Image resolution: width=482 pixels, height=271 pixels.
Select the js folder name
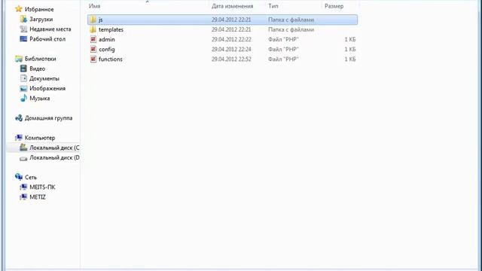pos(100,20)
